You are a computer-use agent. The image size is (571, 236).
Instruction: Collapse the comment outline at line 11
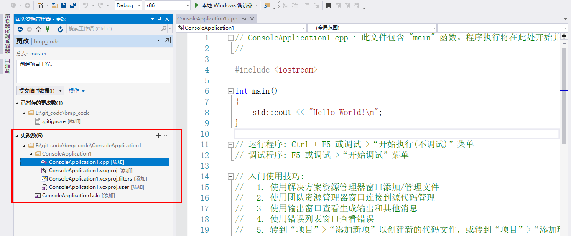230,145
